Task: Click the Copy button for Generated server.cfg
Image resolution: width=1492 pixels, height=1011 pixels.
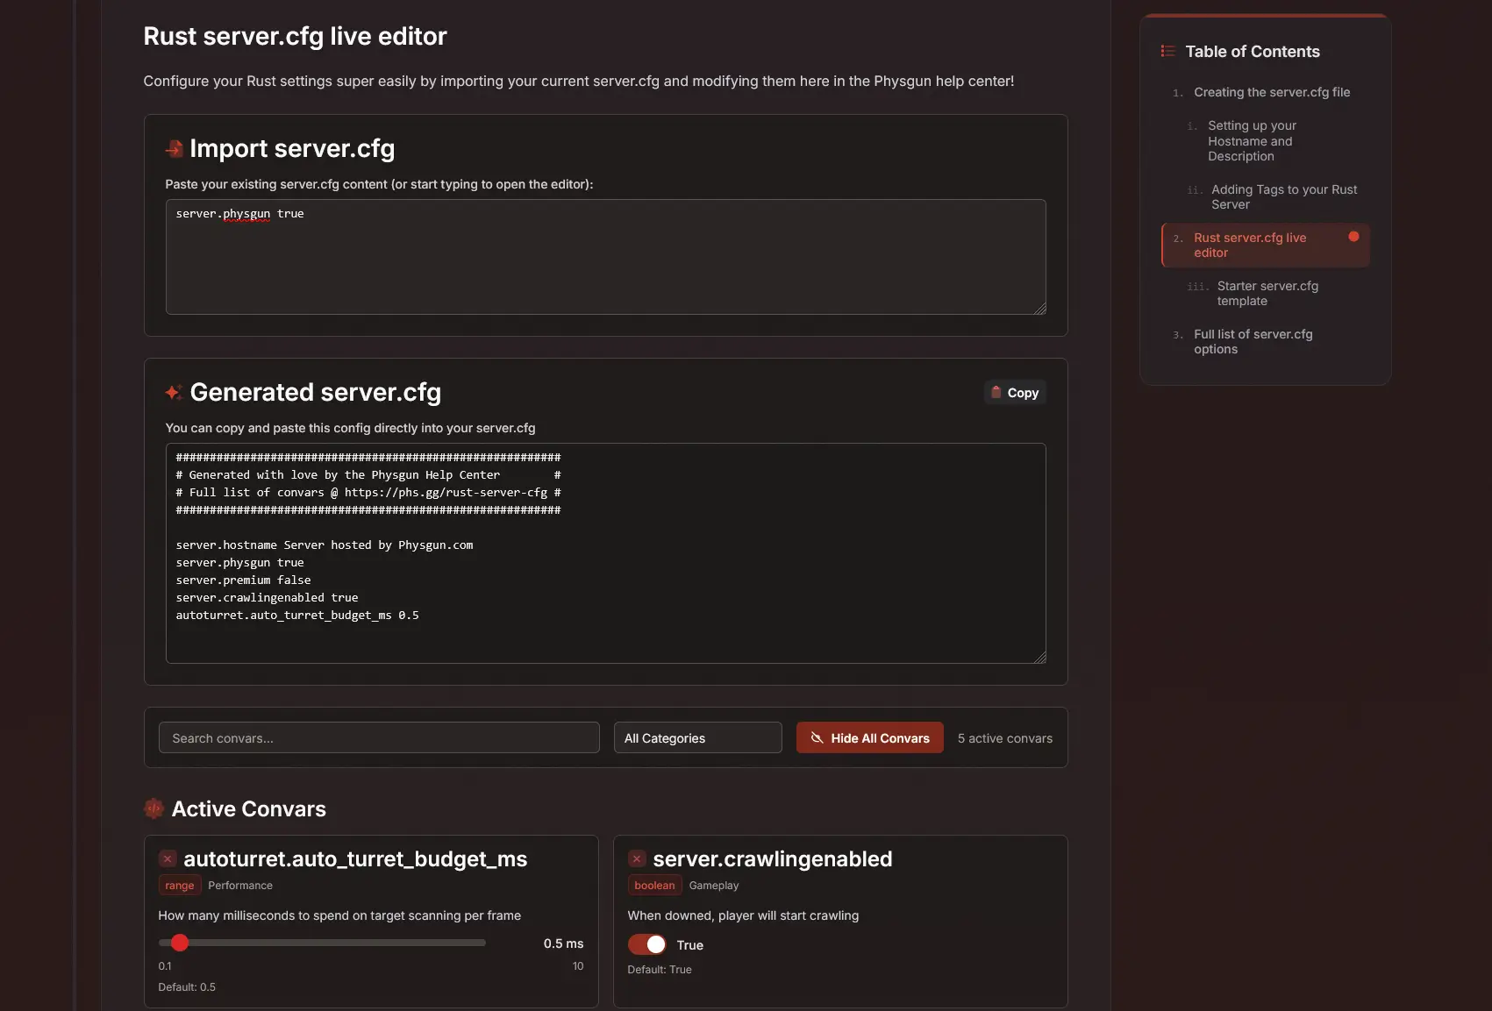Action: click(1014, 392)
